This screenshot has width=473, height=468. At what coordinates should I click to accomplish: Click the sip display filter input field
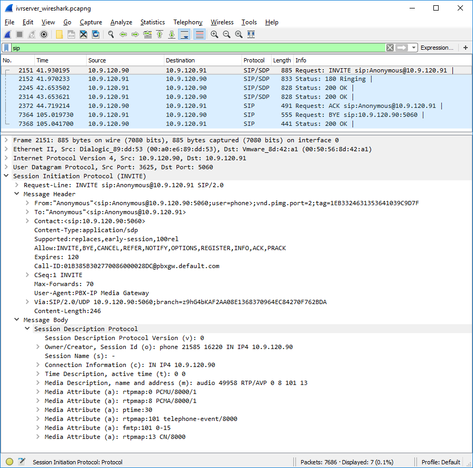point(196,48)
